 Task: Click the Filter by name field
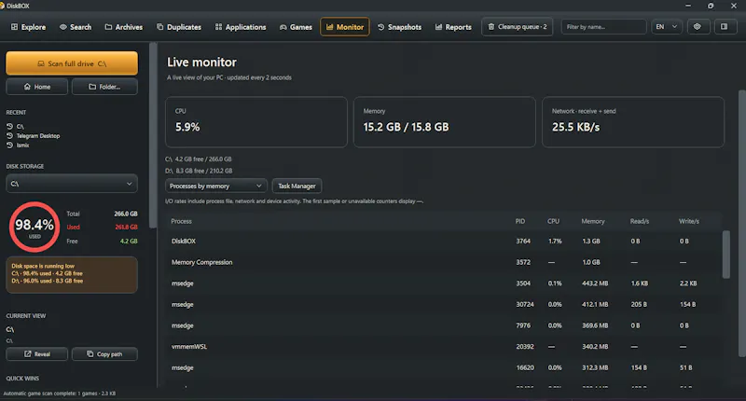point(603,27)
